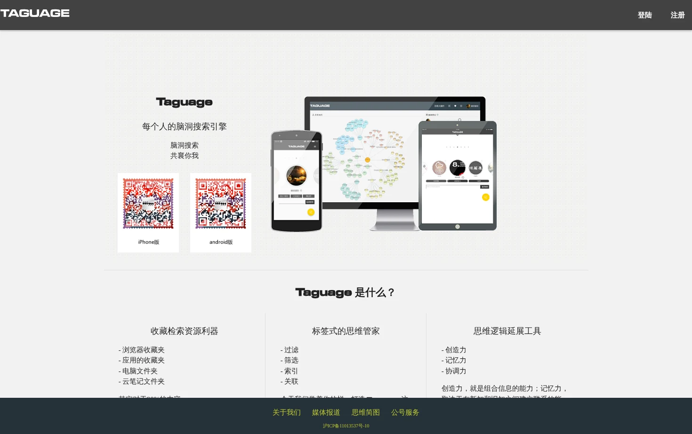The width and height of the screenshot is (692, 434).
Task: Open the 登陆 login link
Action: pos(644,15)
